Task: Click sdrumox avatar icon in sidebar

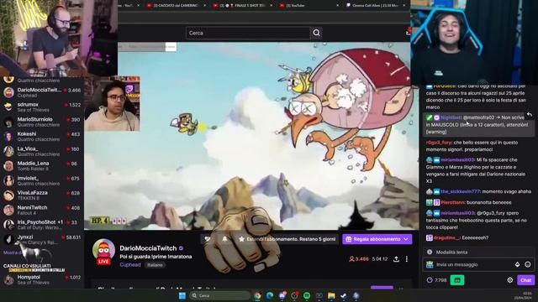Action: (8, 107)
